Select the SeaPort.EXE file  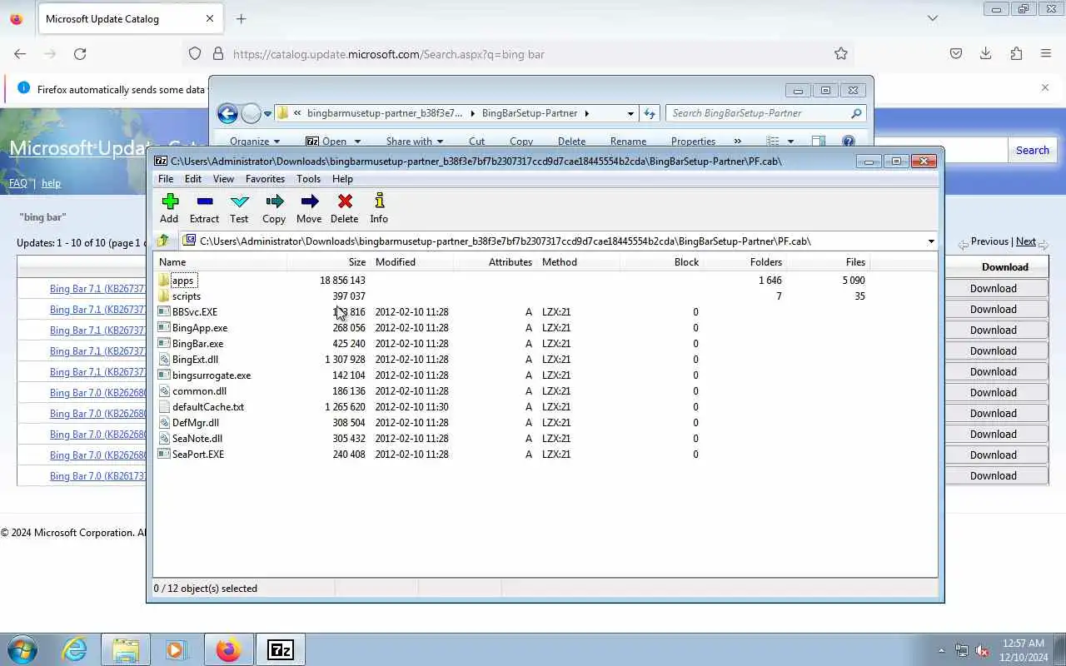197,455
